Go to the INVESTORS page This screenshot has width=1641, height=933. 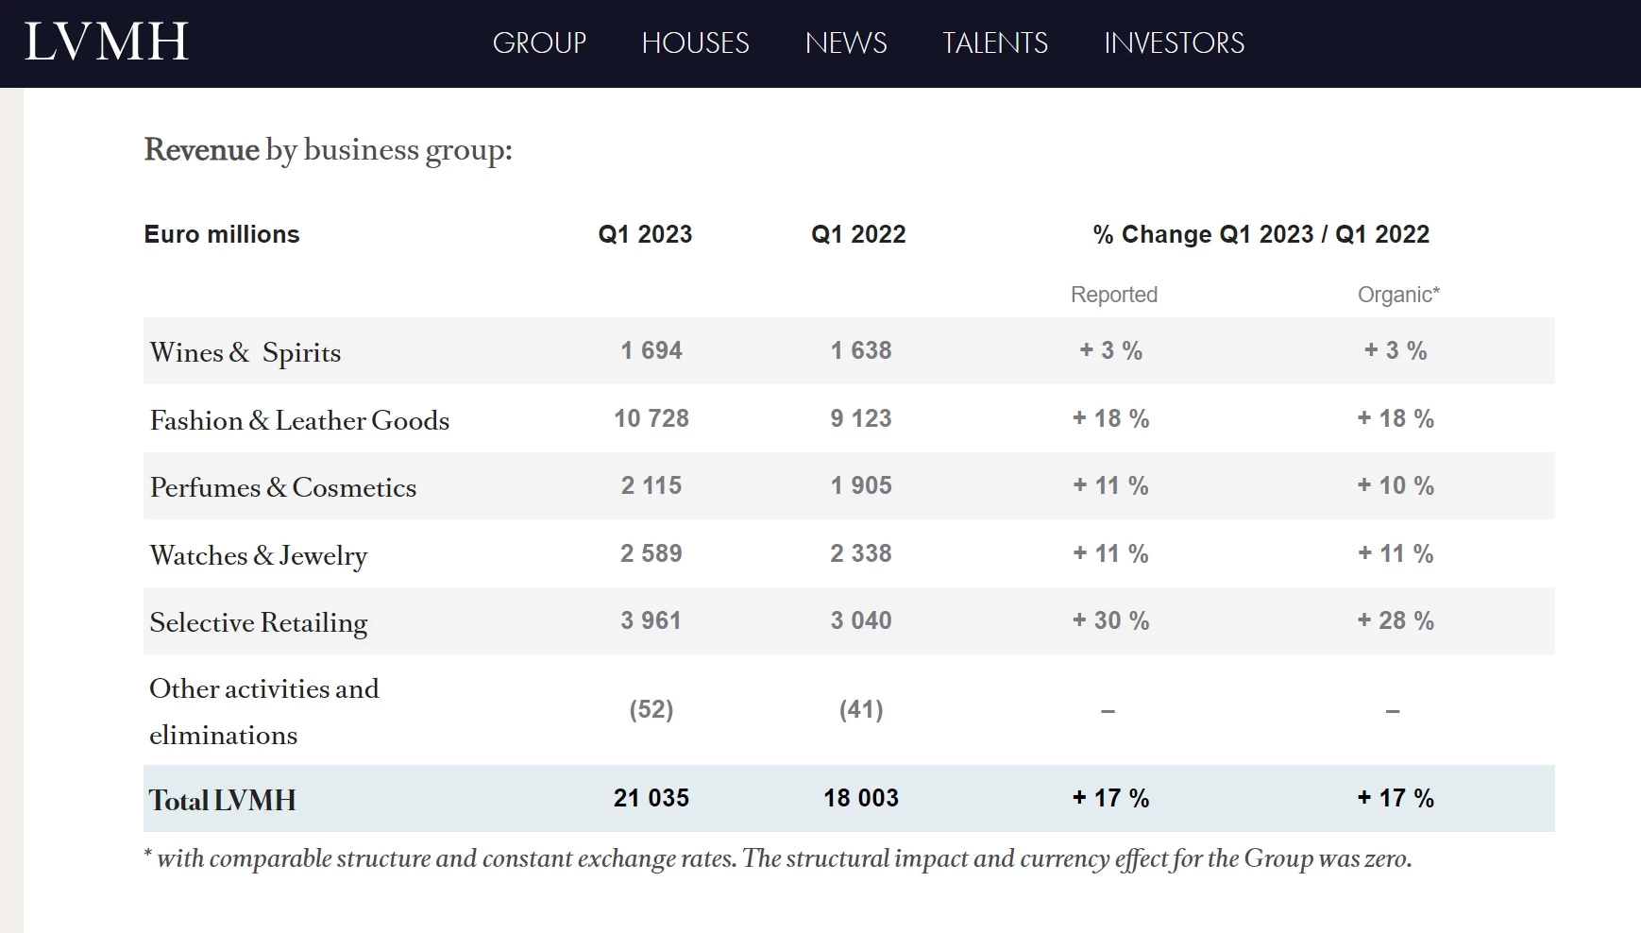1173,43
